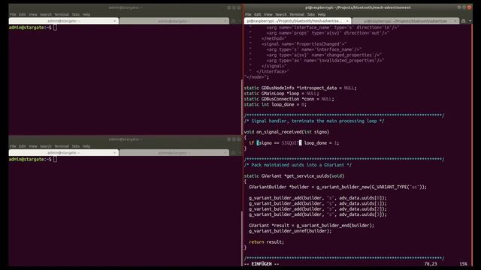This screenshot has width=481, height=270.
Task: Open Edit menu in top-left terminal
Action: (22, 14)
